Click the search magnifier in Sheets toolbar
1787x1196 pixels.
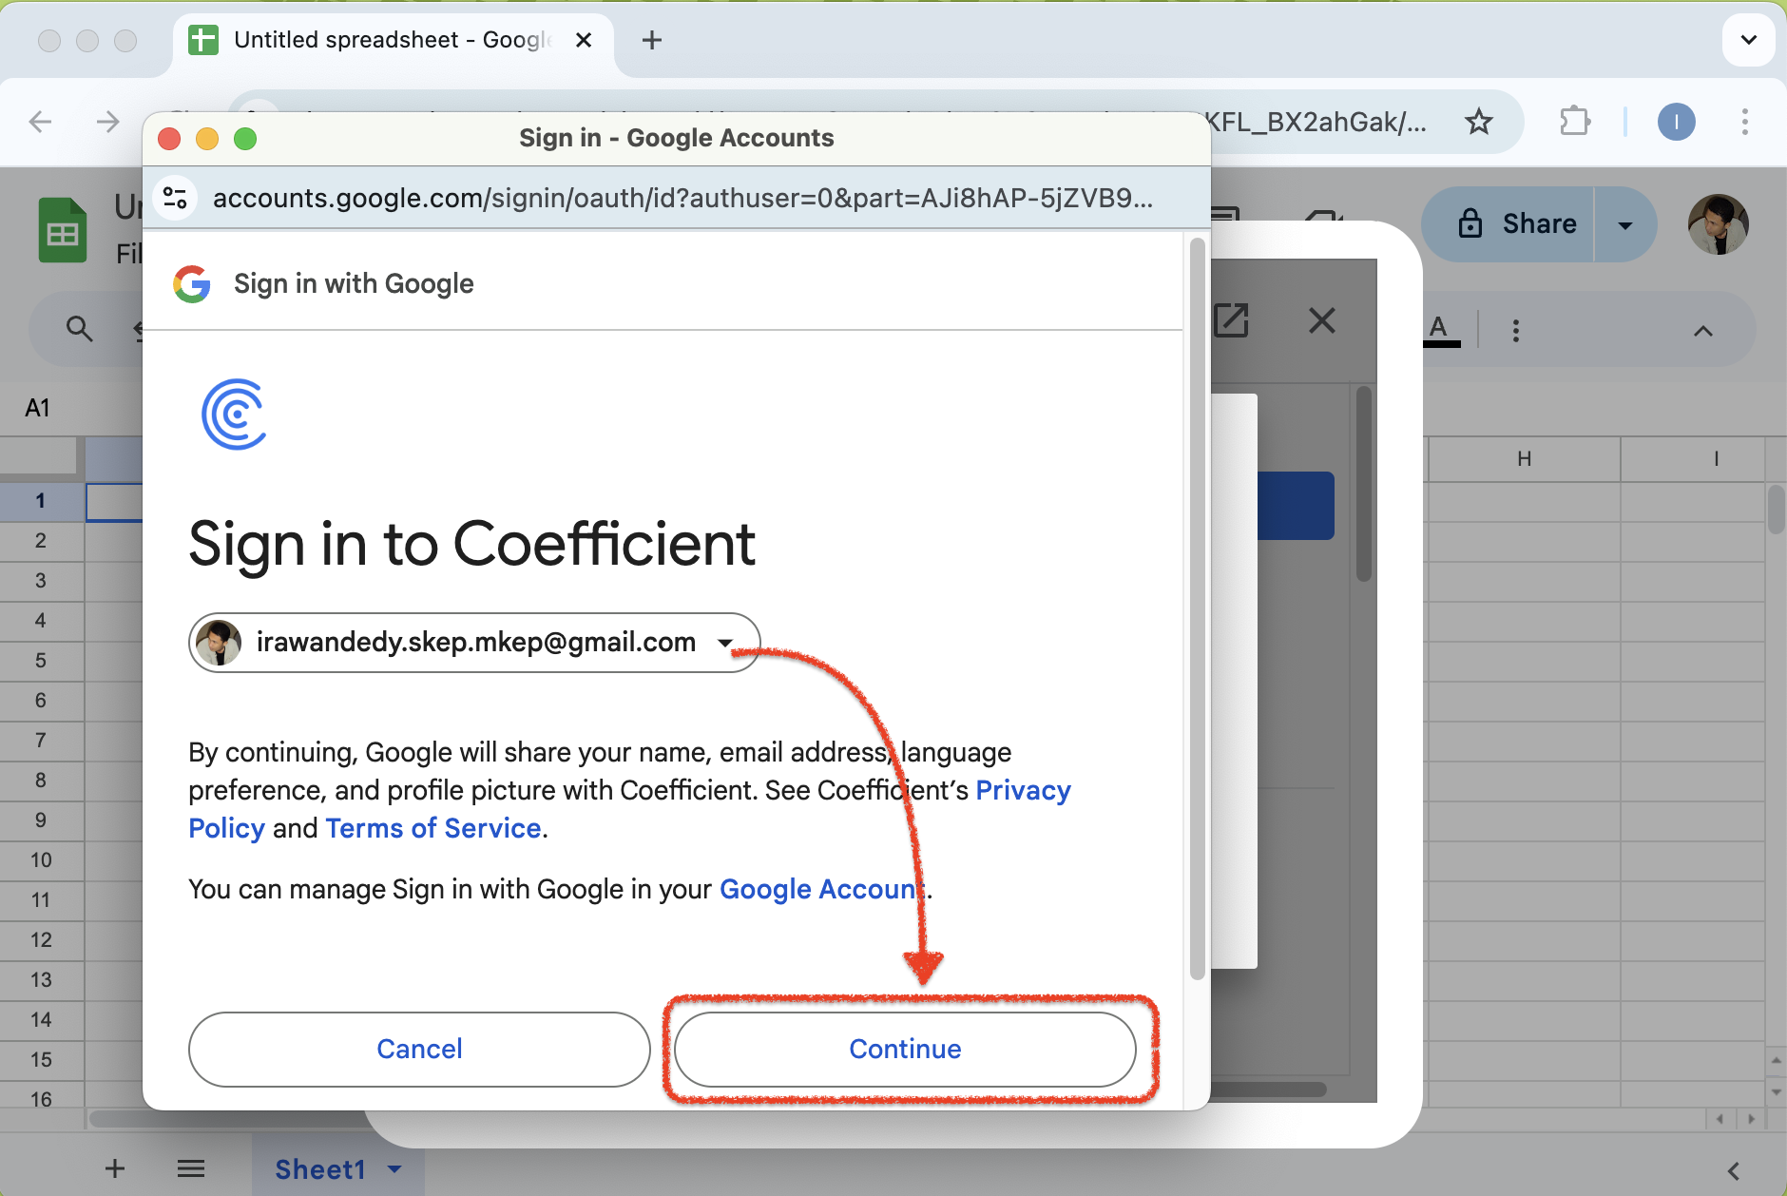click(80, 329)
